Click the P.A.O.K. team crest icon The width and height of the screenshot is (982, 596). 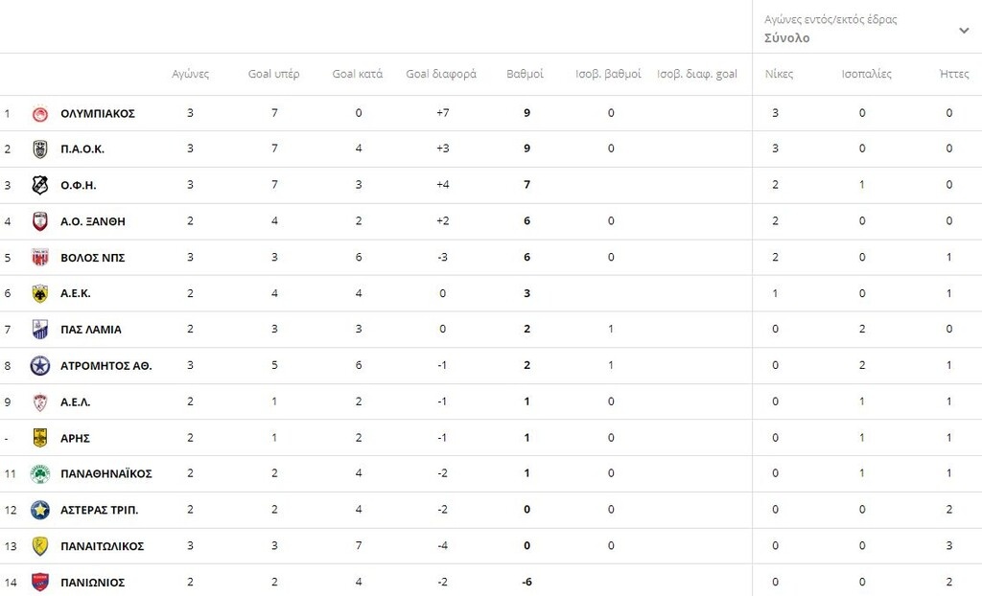[x=40, y=149]
